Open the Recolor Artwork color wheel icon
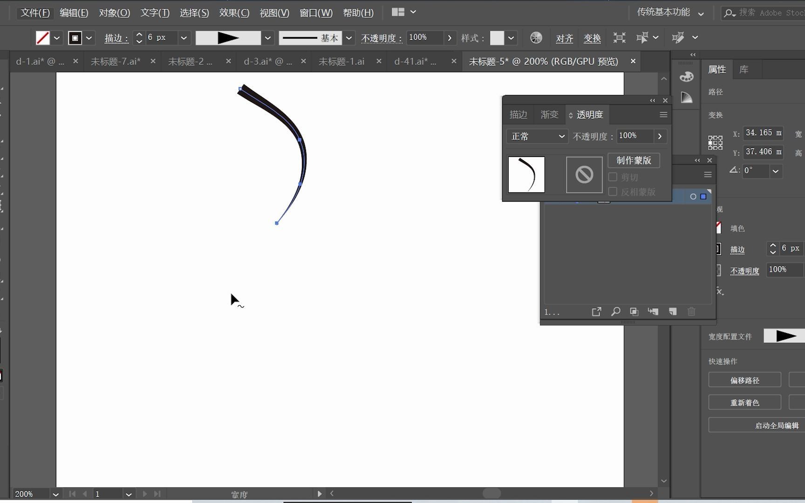Image resolution: width=805 pixels, height=503 pixels. pyautogui.click(x=536, y=38)
